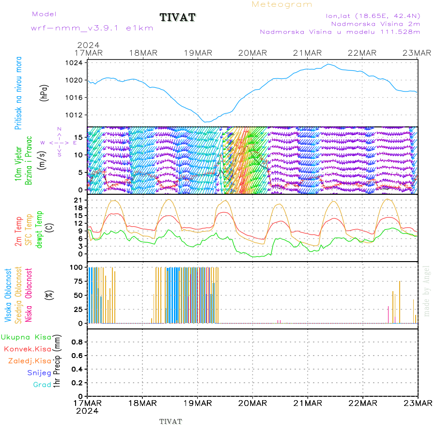436x436 pixels.
Task: Select the 75 cloud percent tick label
Action: click(x=78, y=281)
